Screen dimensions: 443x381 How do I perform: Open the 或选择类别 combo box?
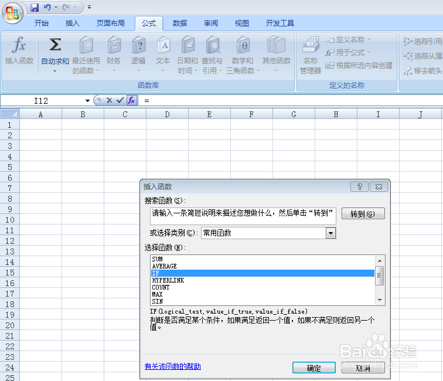(268, 233)
